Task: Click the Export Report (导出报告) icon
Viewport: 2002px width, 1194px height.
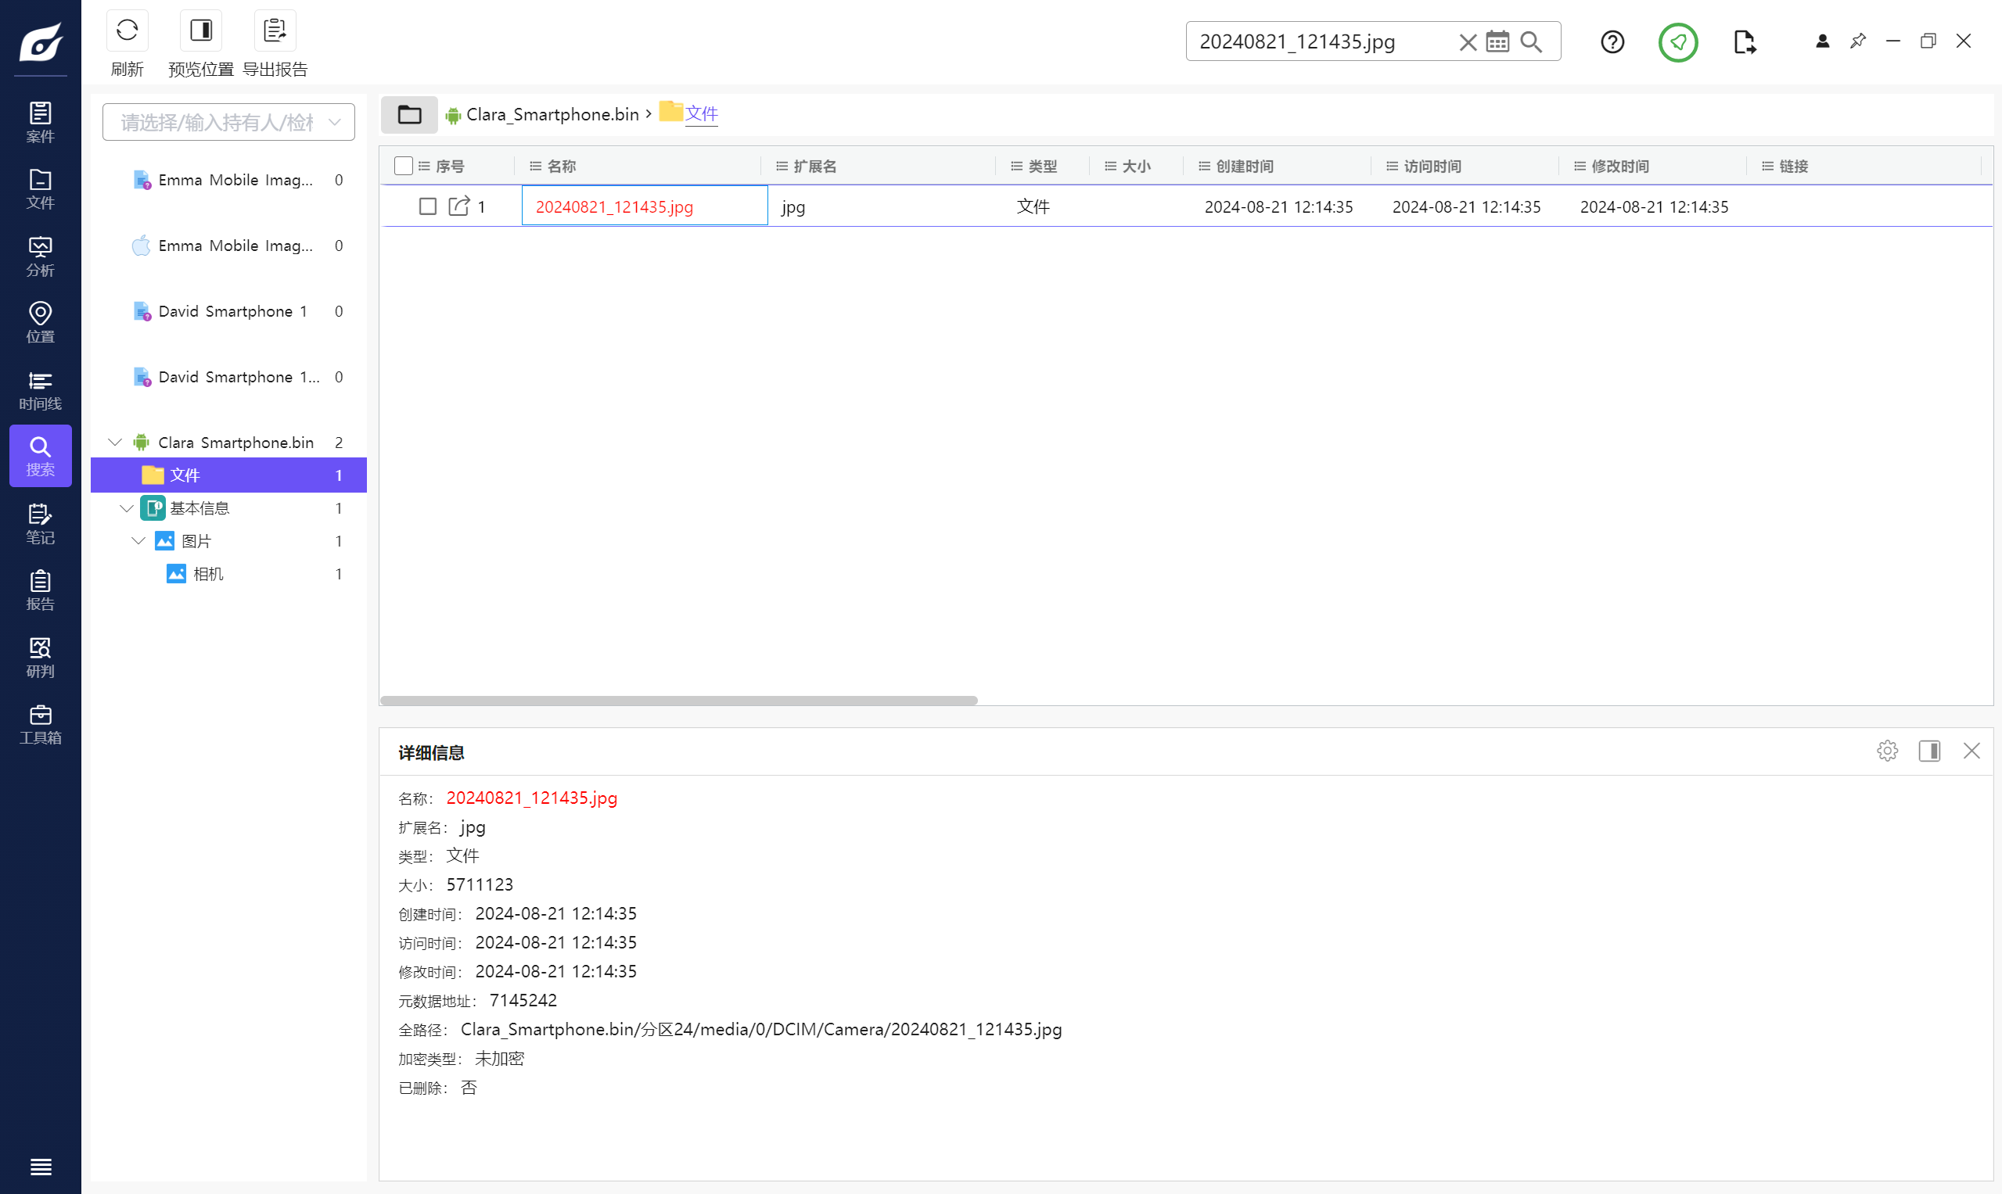Action: pos(275,31)
